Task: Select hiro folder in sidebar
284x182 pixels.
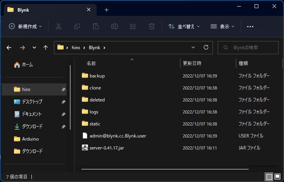Action: [x=34, y=89]
